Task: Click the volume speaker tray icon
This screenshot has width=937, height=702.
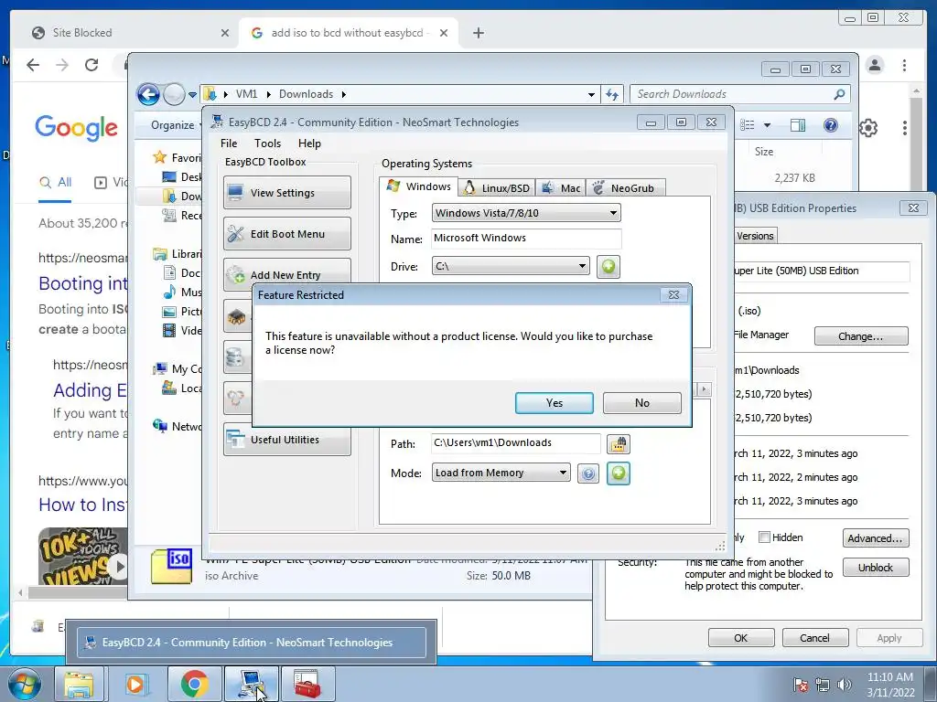Action: (845, 685)
